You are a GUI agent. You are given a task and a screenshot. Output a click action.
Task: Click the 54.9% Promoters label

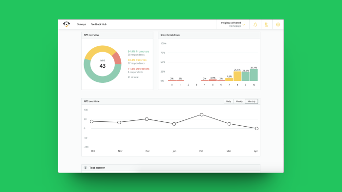138,52
